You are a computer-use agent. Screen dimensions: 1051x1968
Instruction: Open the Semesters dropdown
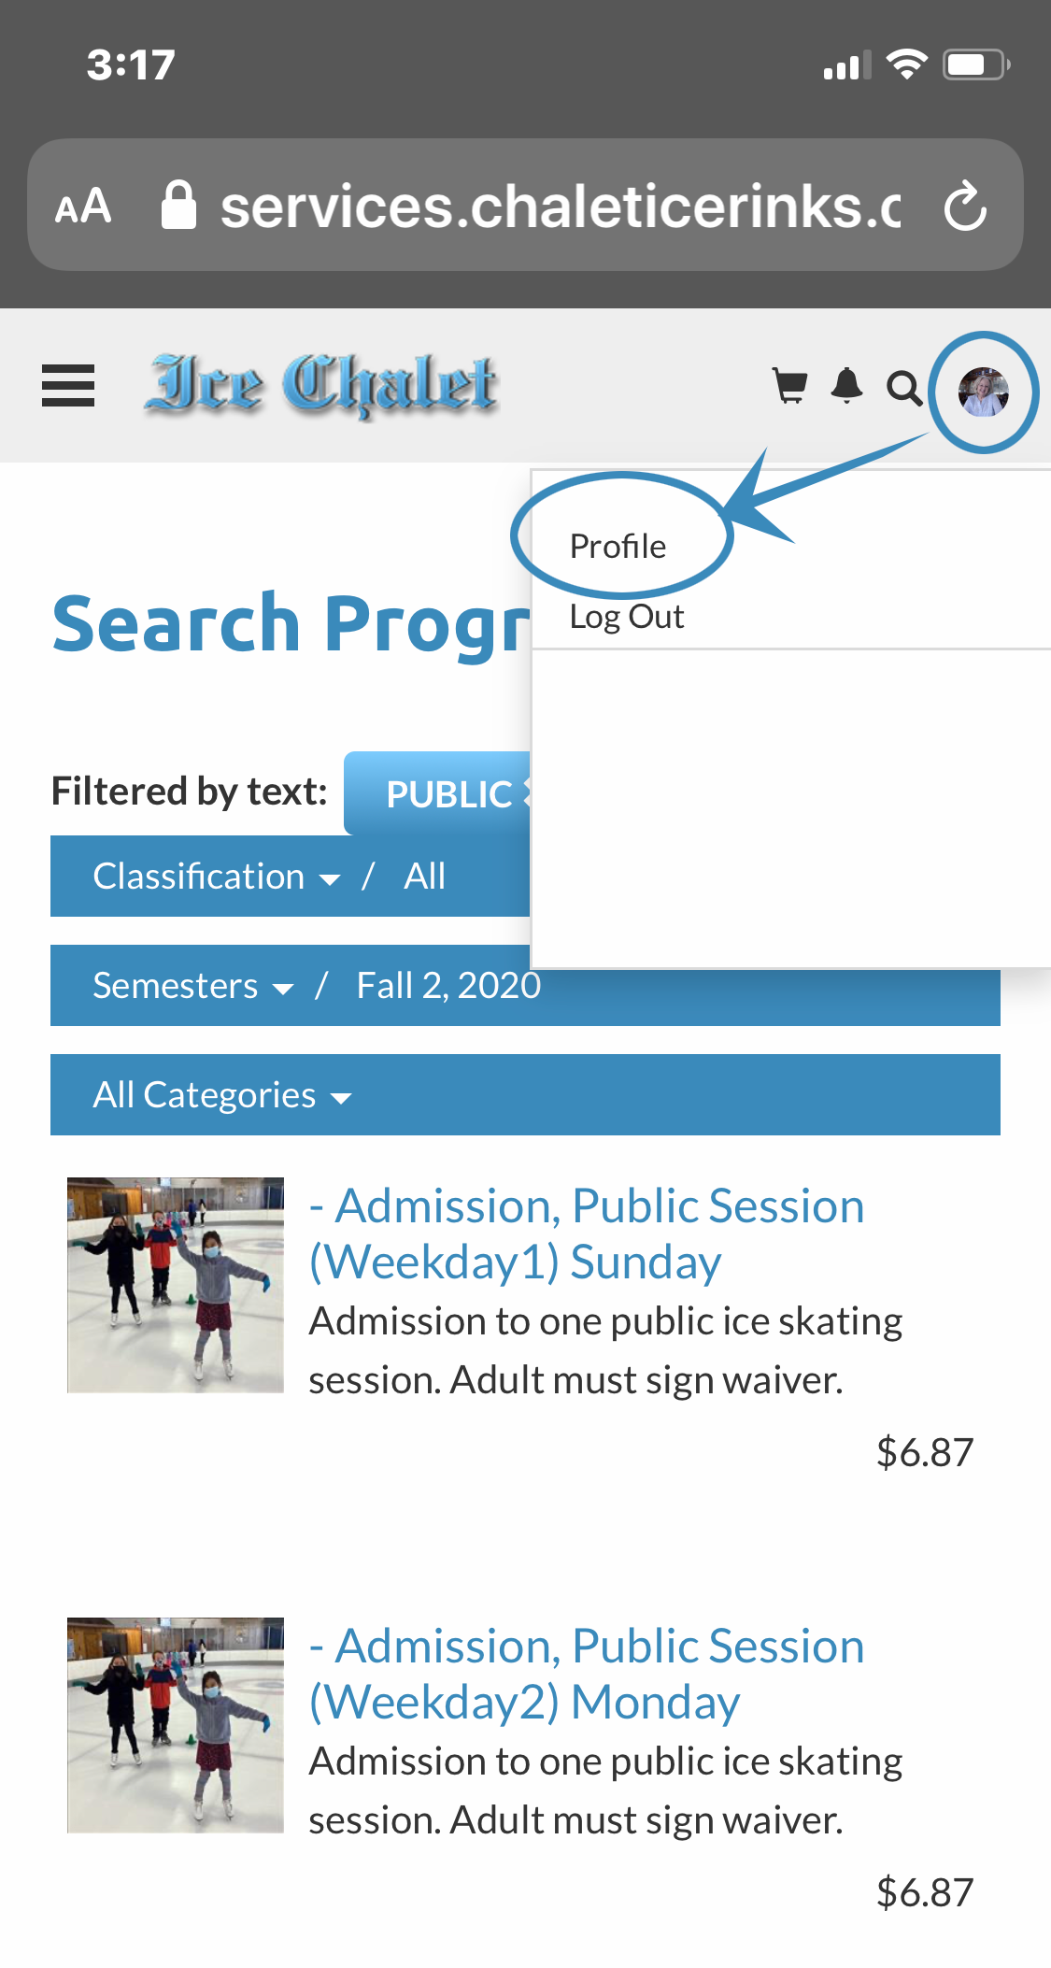coord(192,986)
